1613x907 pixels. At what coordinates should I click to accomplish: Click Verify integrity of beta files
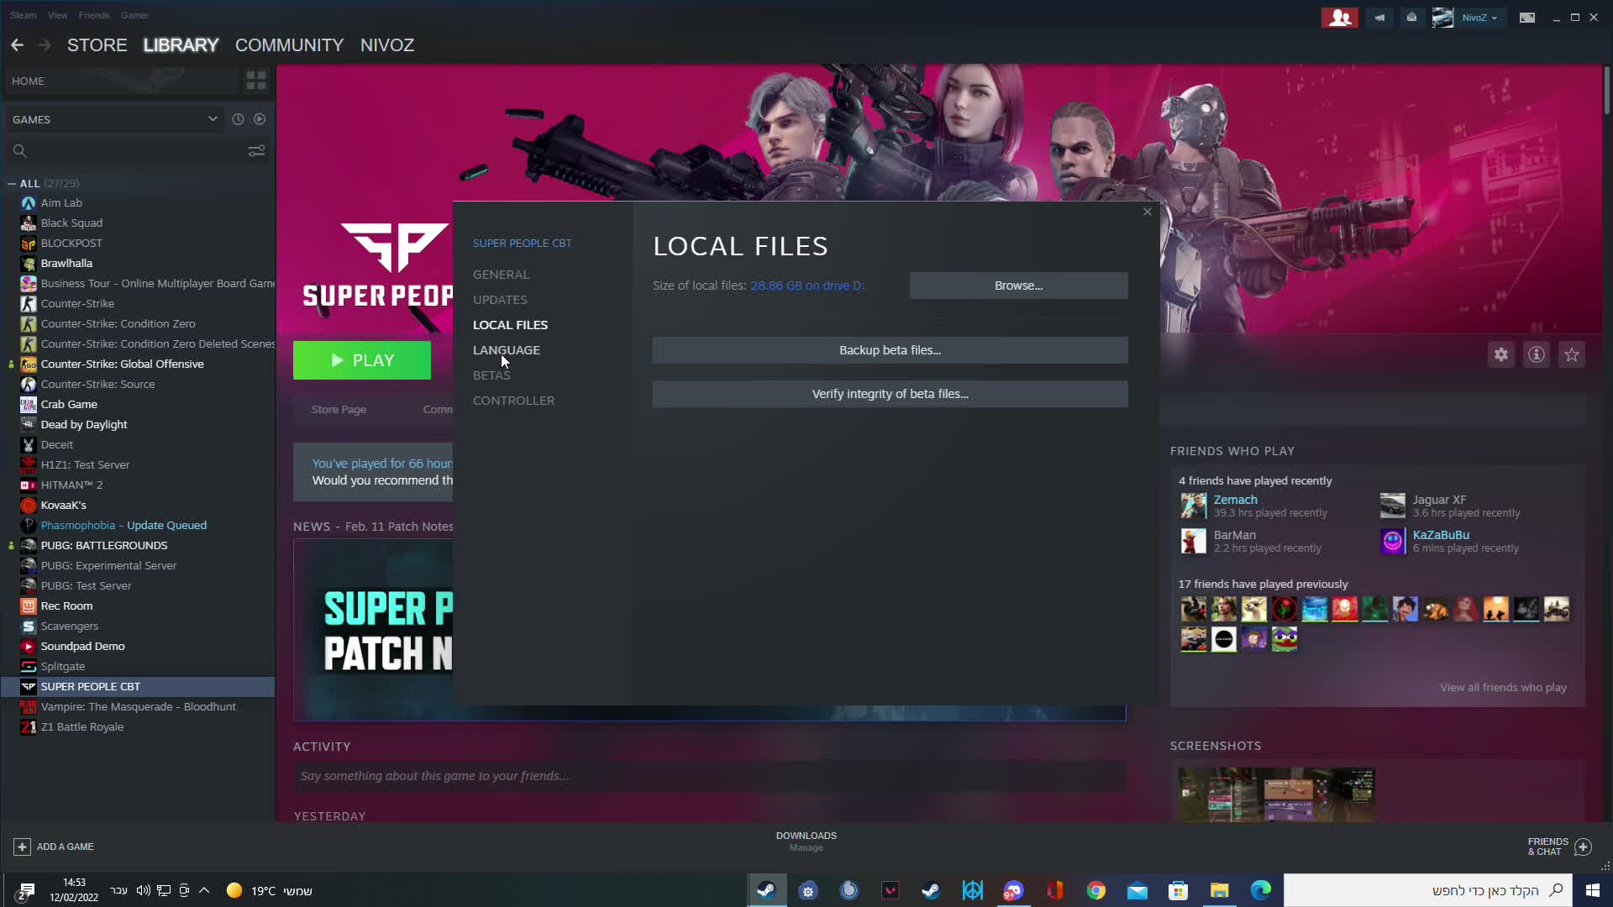click(x=890, y=393)
